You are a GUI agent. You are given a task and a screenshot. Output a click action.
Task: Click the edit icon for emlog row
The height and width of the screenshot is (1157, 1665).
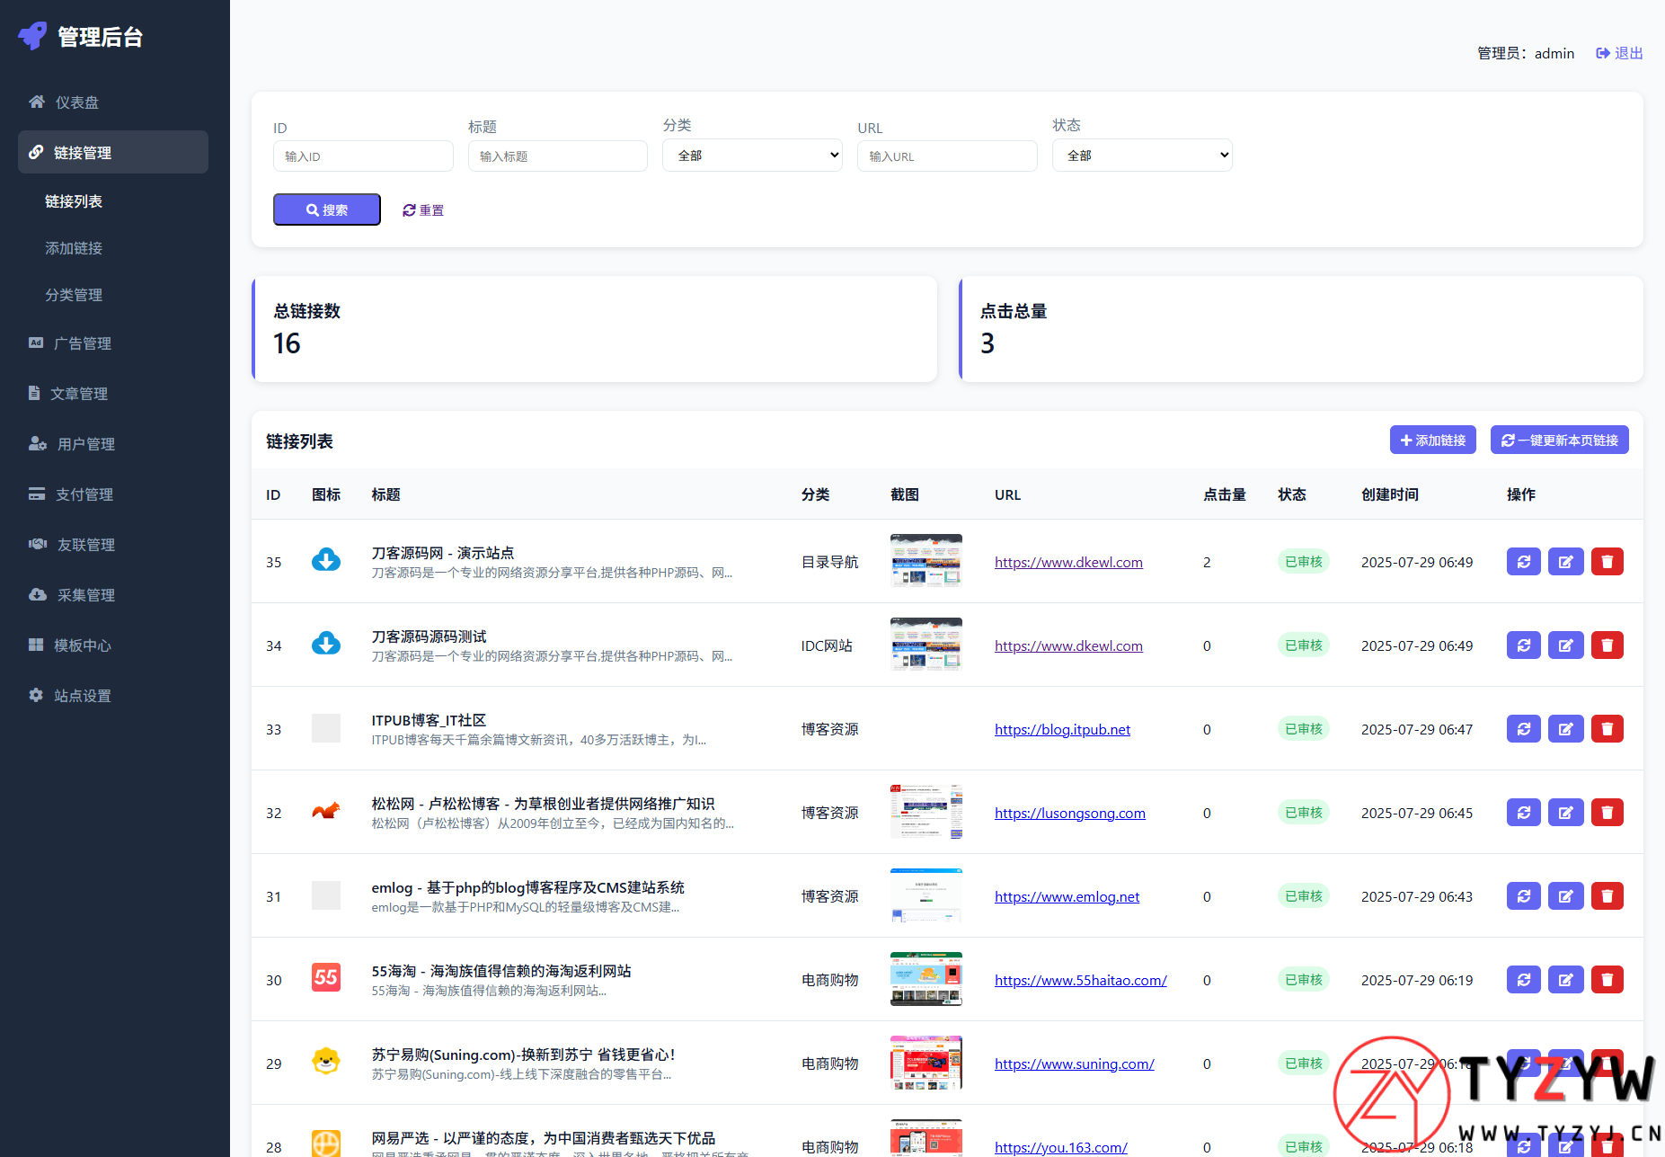[1565, 896]
